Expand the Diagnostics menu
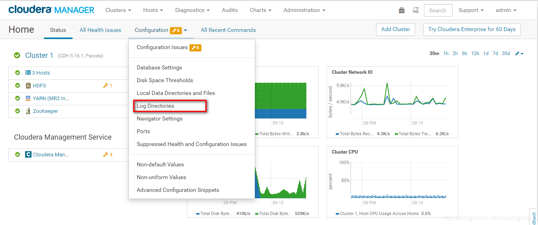This screenshot has width=538, height=225. click(x=193, y=10)
